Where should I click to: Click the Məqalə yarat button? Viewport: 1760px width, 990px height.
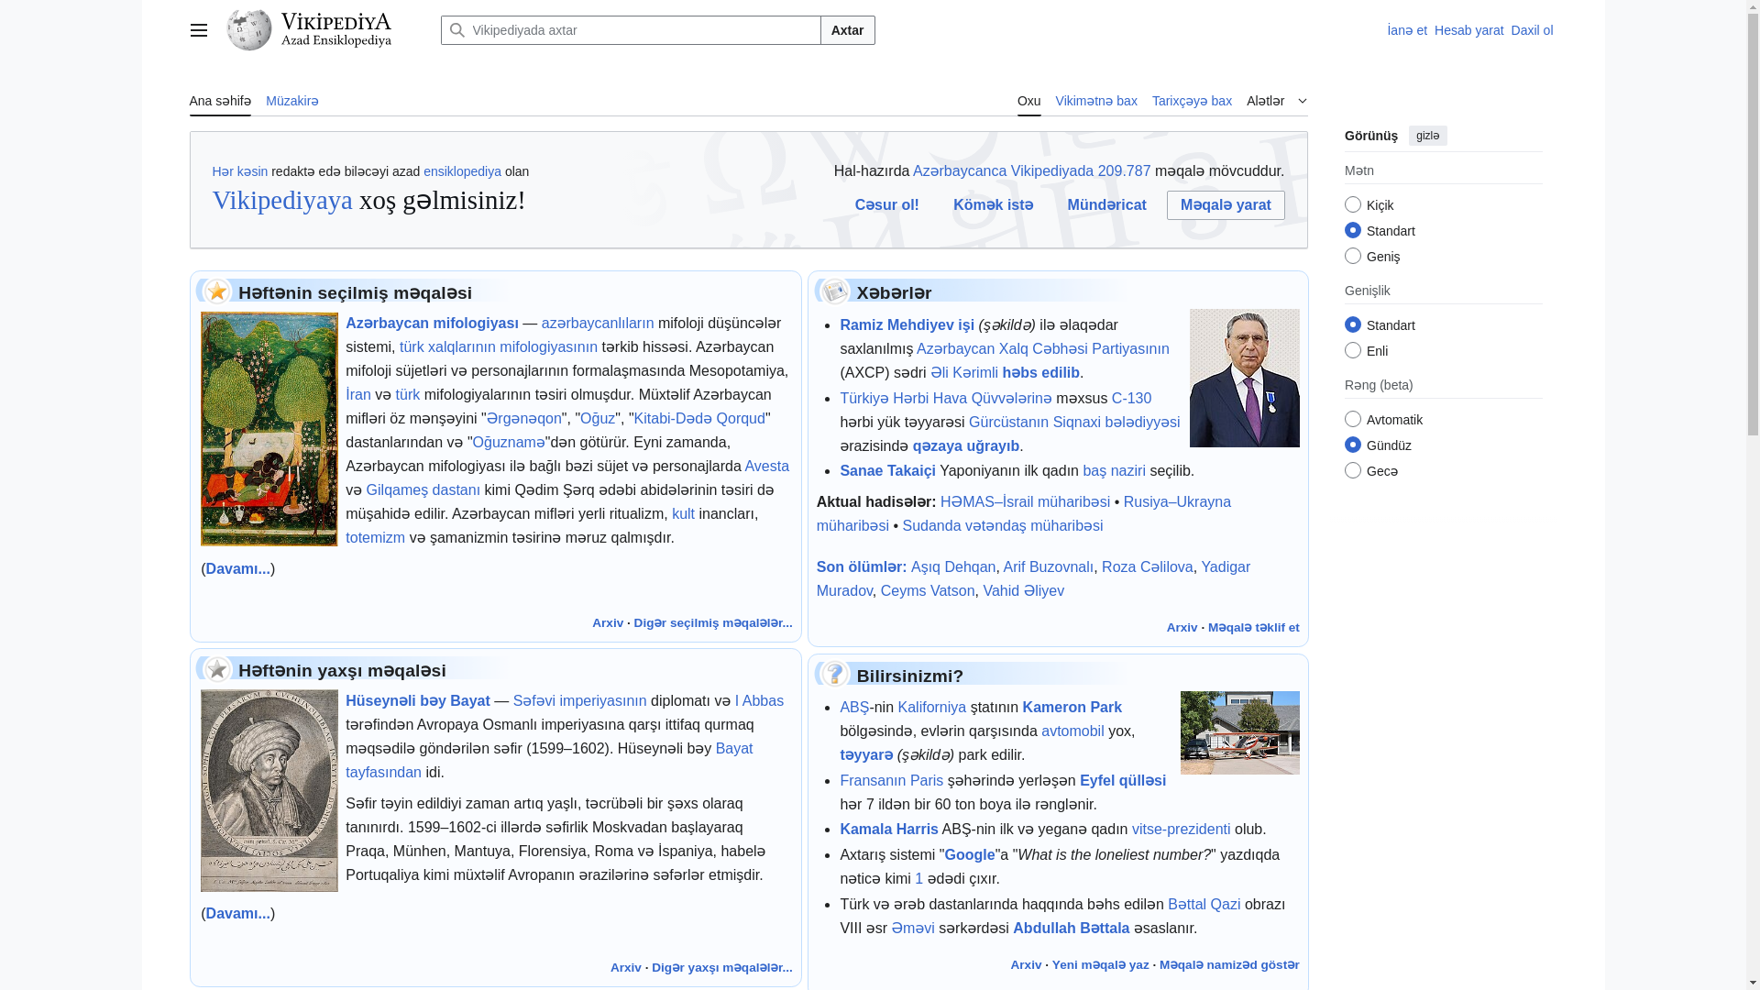pos(1226,205)
